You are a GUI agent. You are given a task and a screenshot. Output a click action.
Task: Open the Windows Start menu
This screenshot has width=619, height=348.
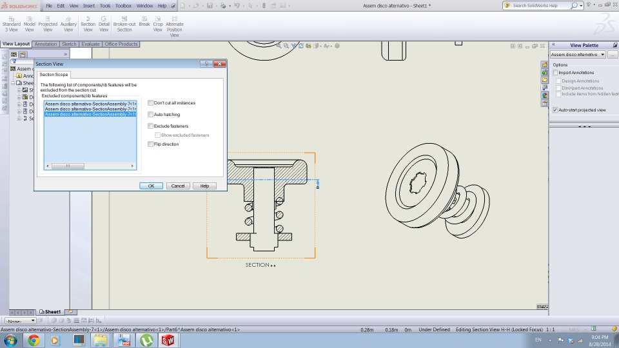(10, 340)
